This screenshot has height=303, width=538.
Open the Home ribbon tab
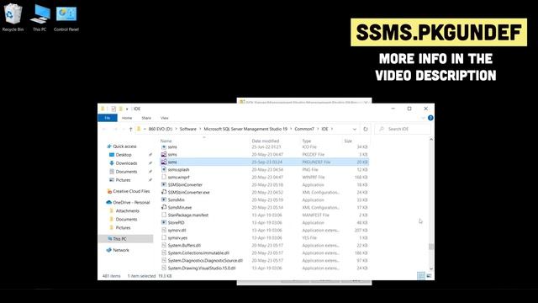tap(127, 118)
